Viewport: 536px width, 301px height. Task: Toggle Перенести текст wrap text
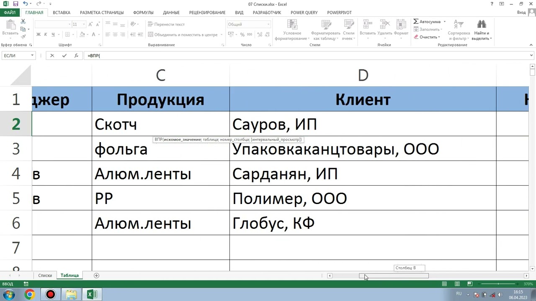pos(166,24)
